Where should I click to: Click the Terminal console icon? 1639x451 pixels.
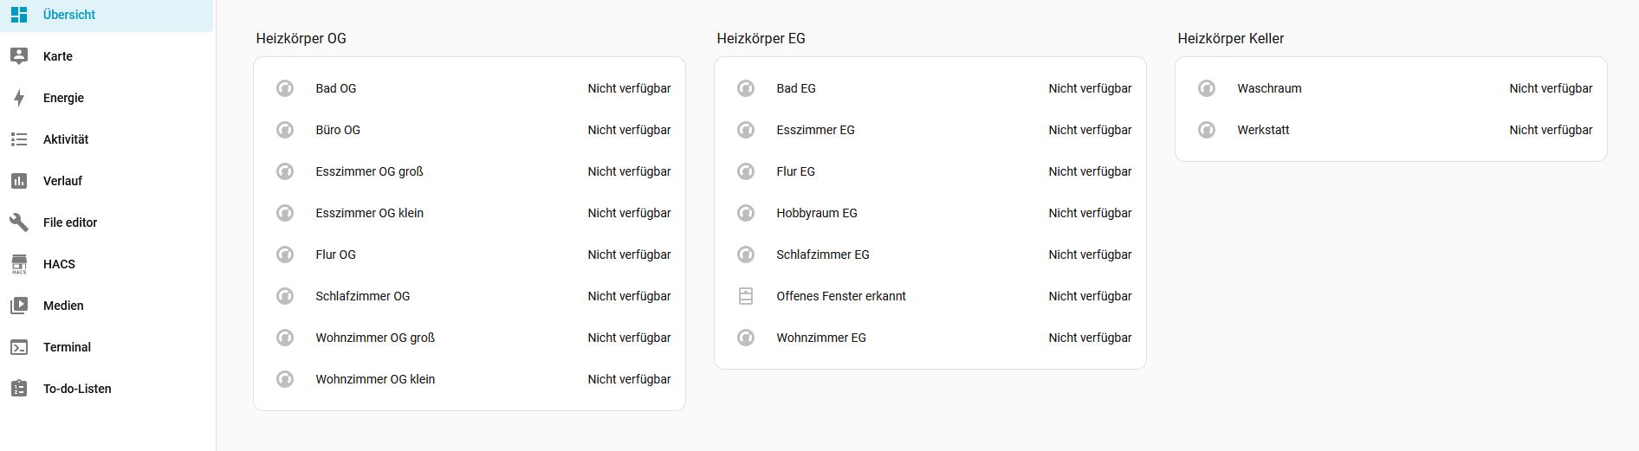coord(19,347)
